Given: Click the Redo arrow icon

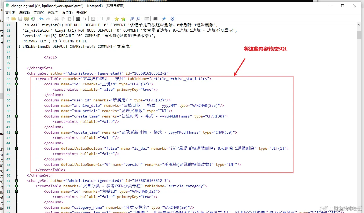Looking at the screenshot, I should point(48,19).
